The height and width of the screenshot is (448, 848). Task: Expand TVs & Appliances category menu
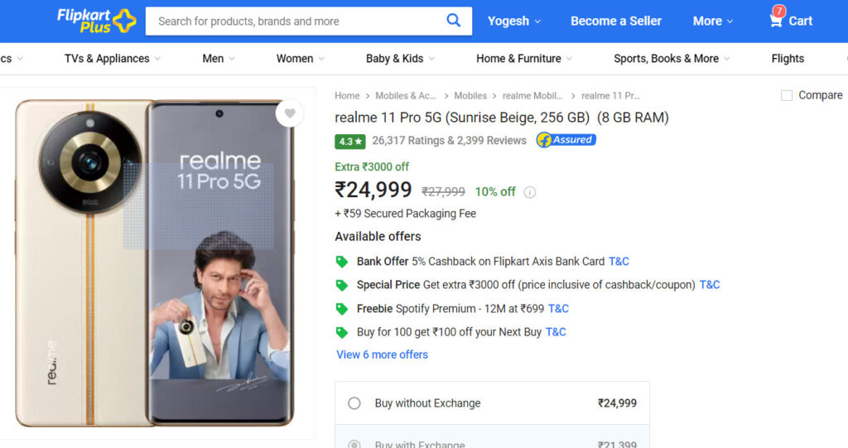113,59
